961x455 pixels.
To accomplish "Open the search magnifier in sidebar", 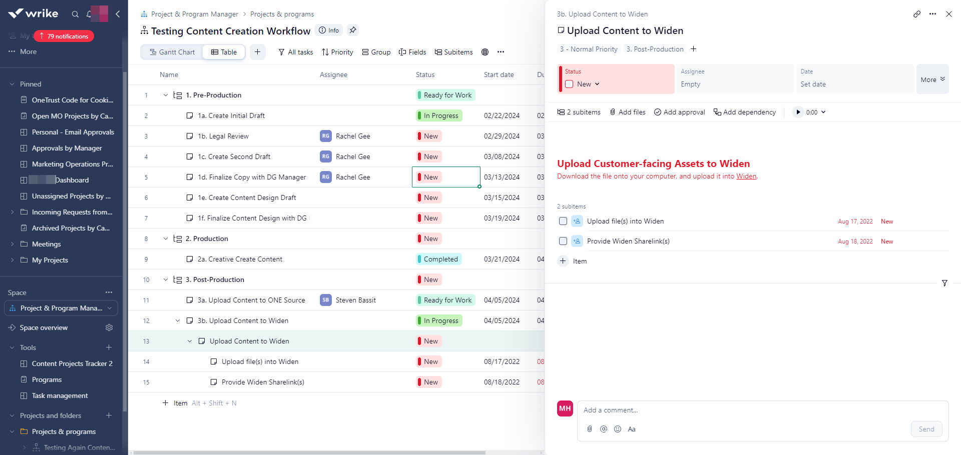I will tap(75, 14).
